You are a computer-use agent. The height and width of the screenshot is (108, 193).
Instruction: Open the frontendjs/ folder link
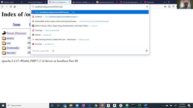[13, 48]
